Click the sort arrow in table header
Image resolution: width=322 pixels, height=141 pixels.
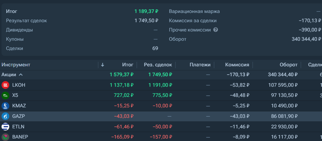(103, 65)
